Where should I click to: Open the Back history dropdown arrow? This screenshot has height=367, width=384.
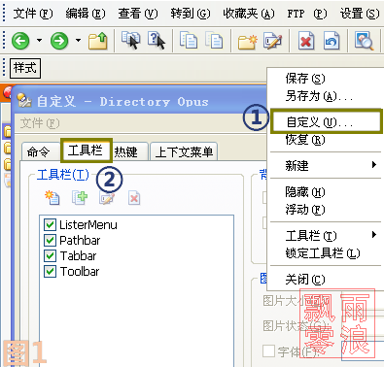click(x=39, y=41)
